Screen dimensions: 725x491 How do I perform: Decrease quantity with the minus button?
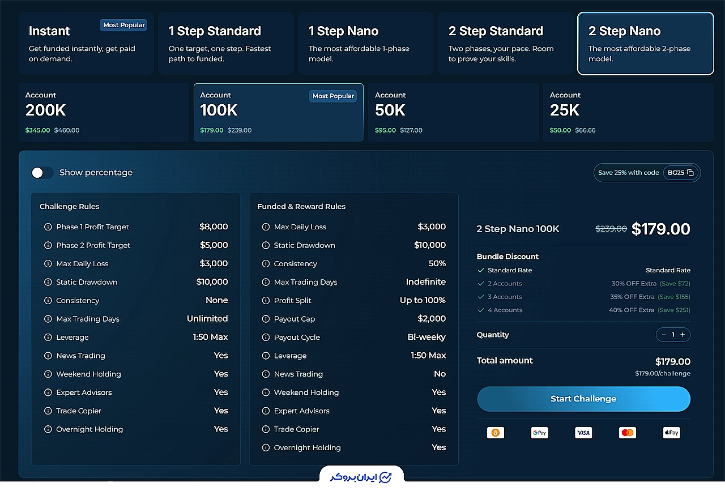(x=664, y=335)
